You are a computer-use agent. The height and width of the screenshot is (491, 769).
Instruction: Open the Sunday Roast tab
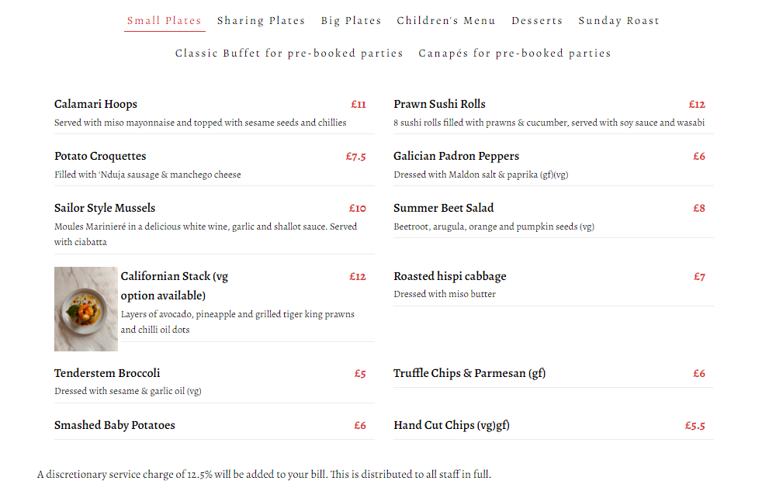pyautogui.click(x=618, y=21)
